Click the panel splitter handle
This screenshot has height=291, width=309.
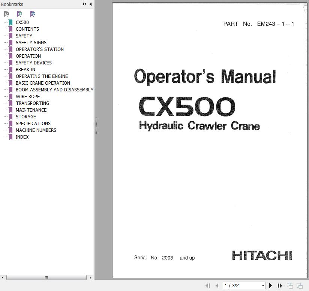pyautogui.click(x=96, y=125)
